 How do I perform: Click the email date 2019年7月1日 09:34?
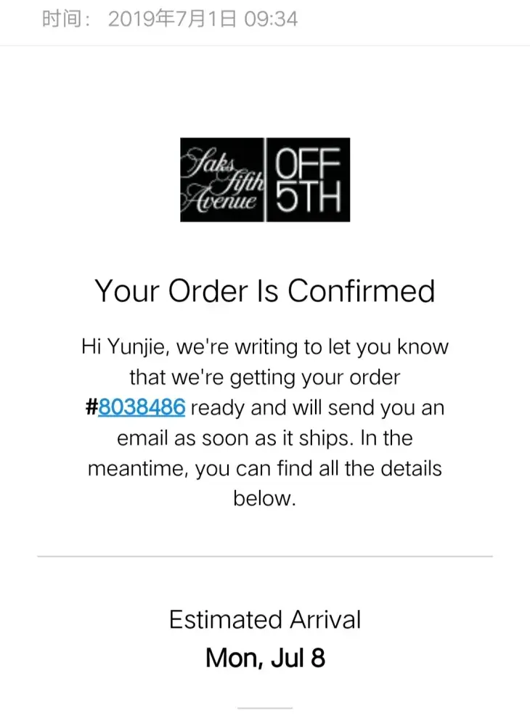(203, 19)
